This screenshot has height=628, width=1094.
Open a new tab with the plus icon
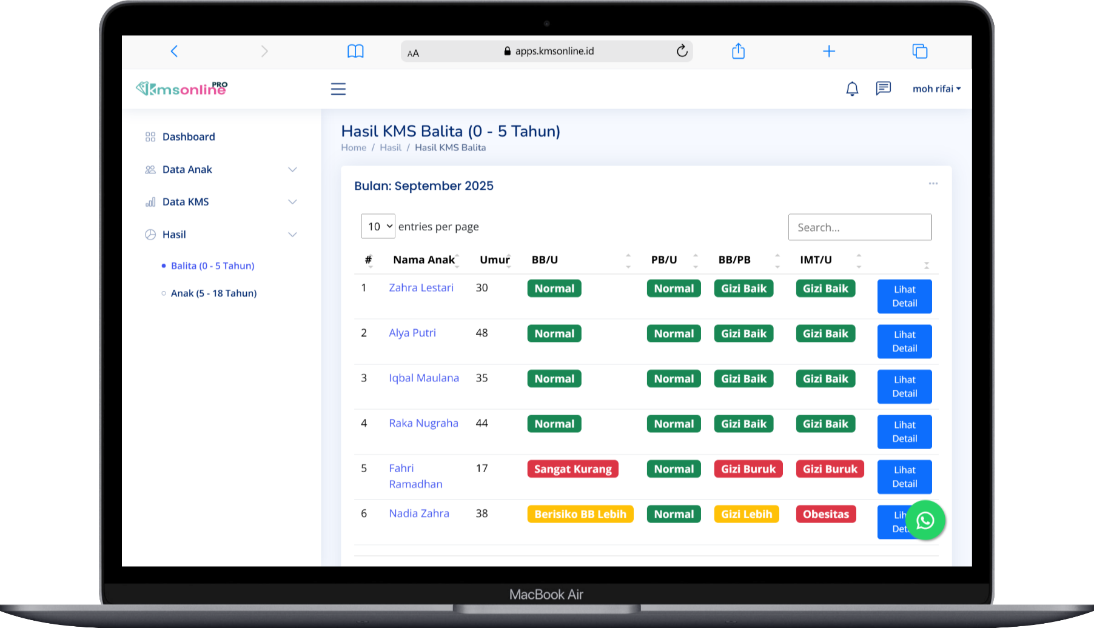coord(828,52)
